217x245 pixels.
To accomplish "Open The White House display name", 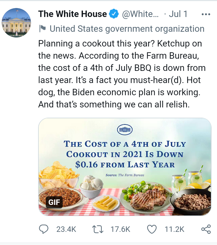I will (72, 14).
